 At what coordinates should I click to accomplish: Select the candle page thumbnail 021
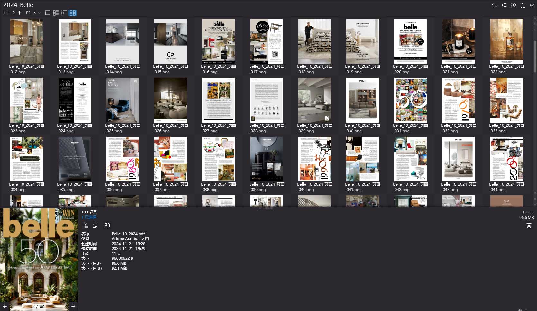(459, 41)
